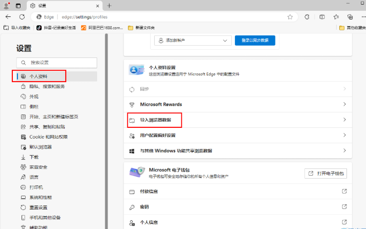Open the 抖音-记录美好生活 bookmark
The image size is (366, 229).
click(x=56, y=28)
